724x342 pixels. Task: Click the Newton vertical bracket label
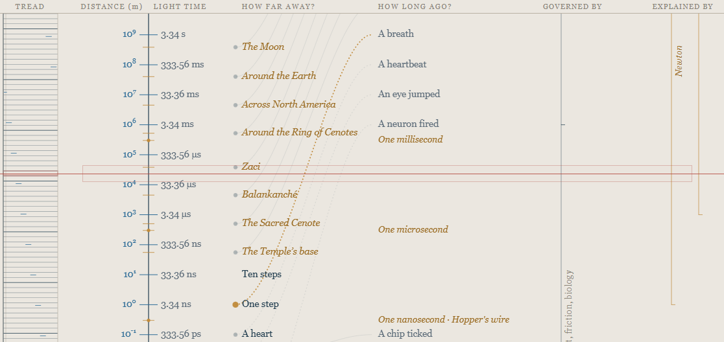point(679,61)
